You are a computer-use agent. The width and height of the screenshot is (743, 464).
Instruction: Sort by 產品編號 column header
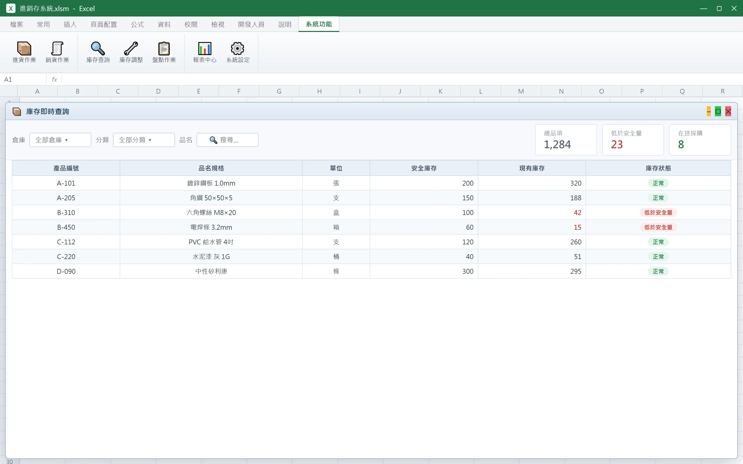tap(66, 168)
